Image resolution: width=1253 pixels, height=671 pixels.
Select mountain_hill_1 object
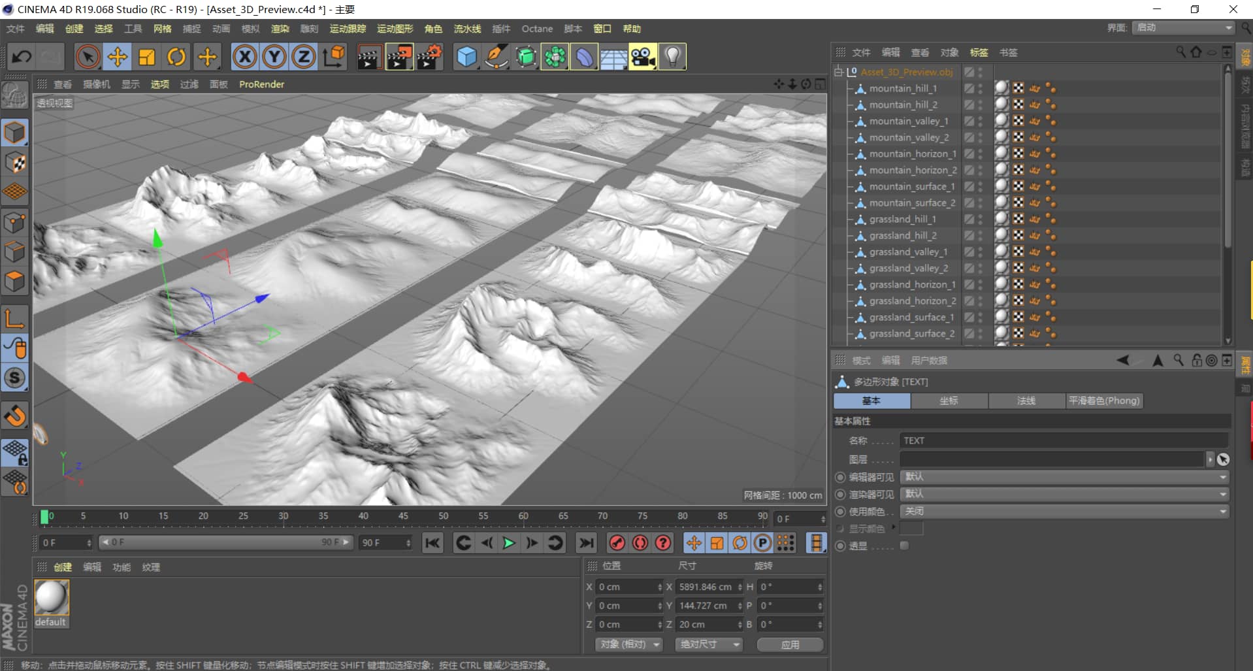click(x=903, y=88)
